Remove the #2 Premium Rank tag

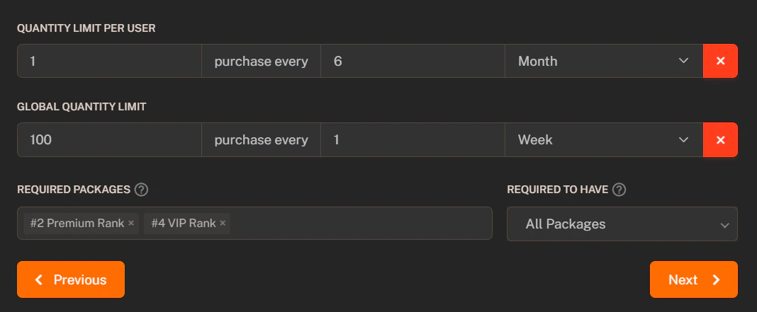pyautogui.click(x=131, y=224)
